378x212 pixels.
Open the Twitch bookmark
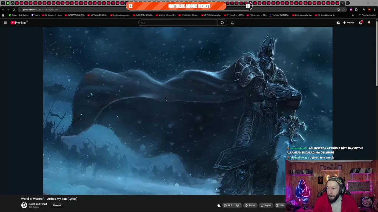pyautogui.click(x=35, y=15)
